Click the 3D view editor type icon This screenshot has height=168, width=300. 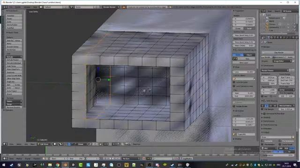pos(5,144)
